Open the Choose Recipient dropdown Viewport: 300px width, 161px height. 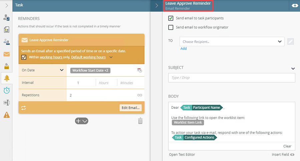pos(232,42)
